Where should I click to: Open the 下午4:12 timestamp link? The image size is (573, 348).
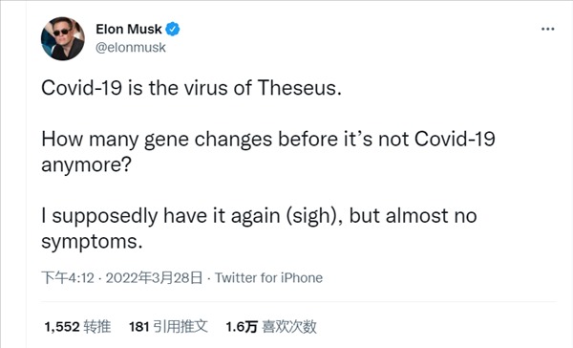pyautogui.click(x=68, y=278)
